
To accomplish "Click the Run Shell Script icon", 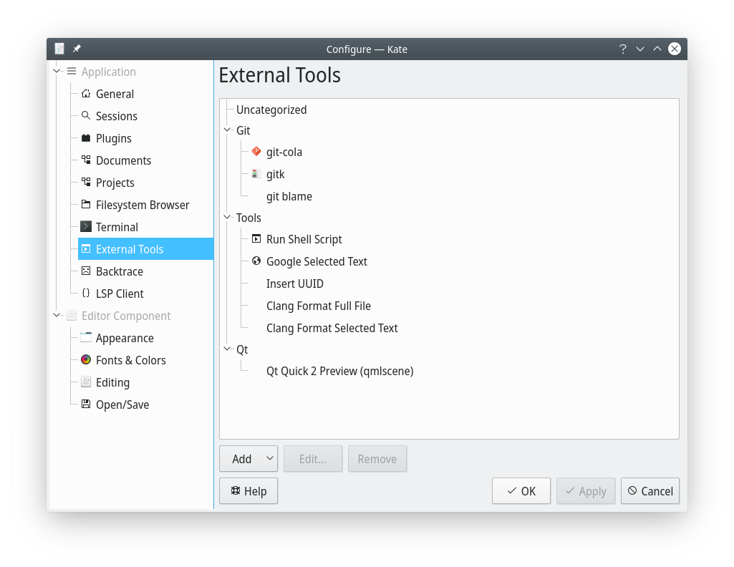I will point(256,239).
